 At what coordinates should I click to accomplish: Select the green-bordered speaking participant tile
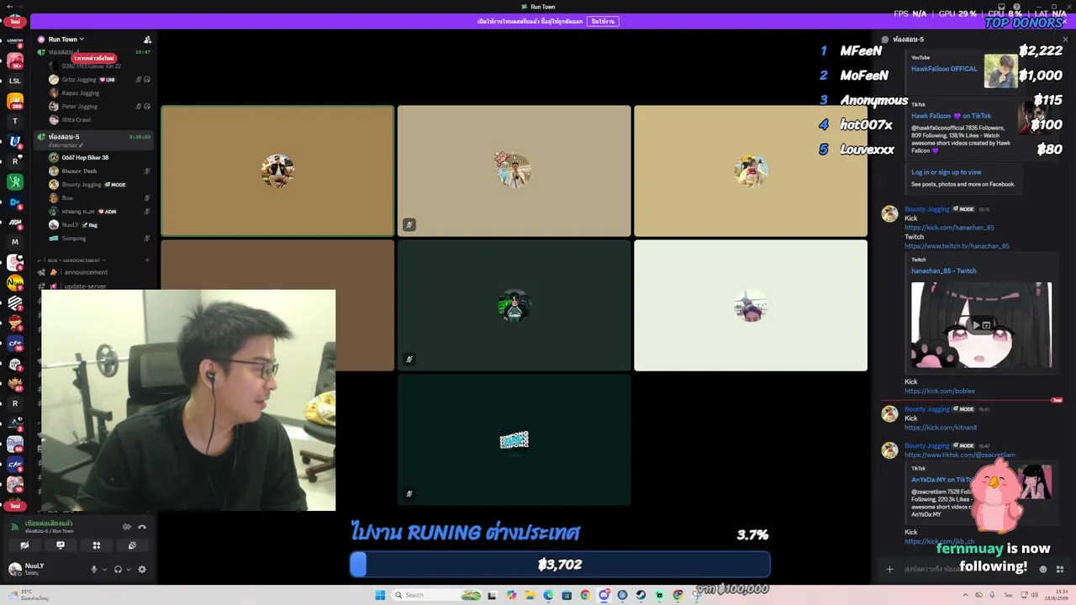point(277,171)
